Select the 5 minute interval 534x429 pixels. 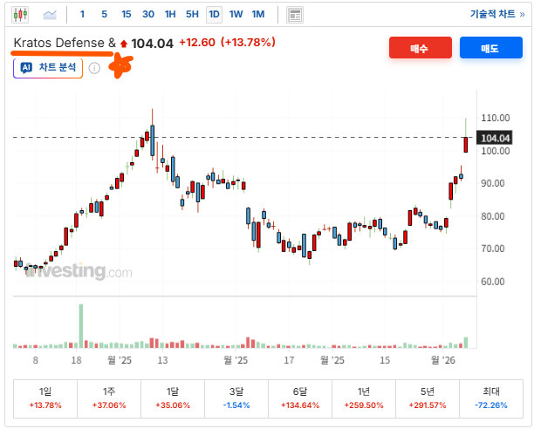coord(104,14)
